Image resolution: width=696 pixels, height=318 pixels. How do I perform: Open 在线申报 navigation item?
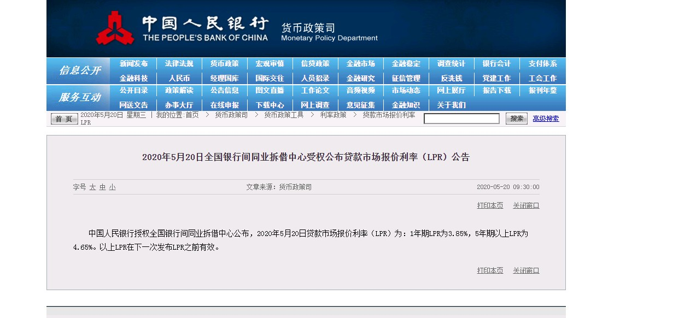click(x=224, y=105)
